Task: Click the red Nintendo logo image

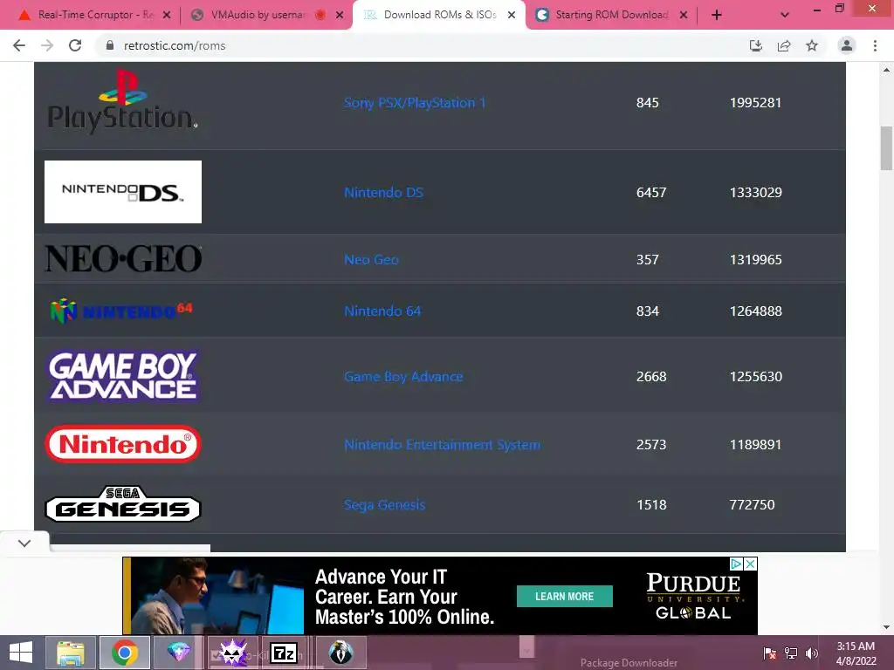Action: coord(122,444)
